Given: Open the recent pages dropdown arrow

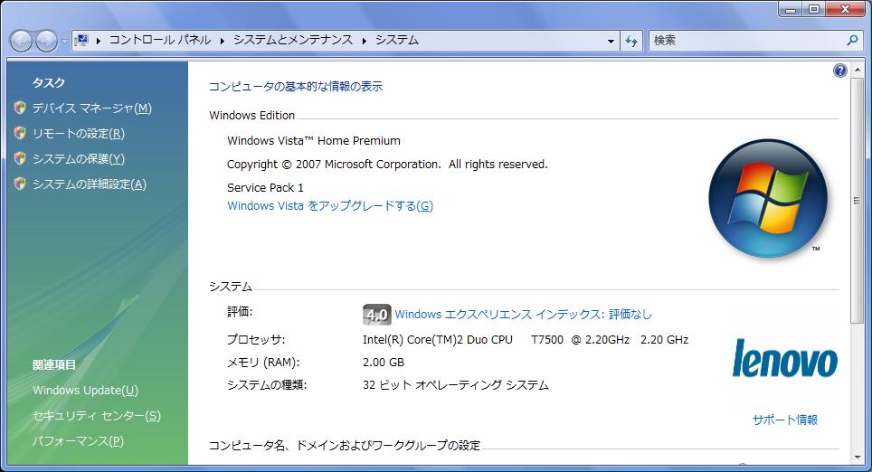Looking at the screenshot, I should (x=64, y=41).
